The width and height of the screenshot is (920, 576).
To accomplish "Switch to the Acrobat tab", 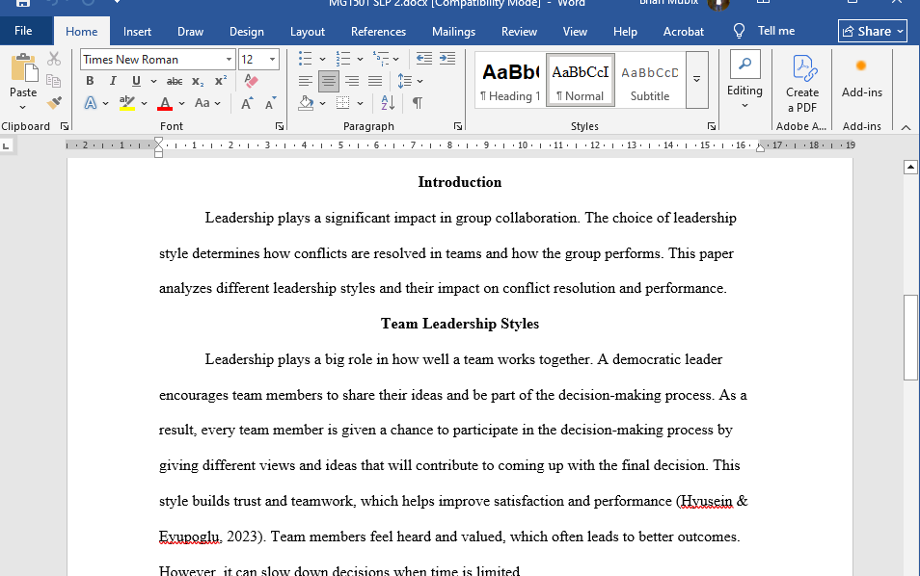I will tap(683, 32).
